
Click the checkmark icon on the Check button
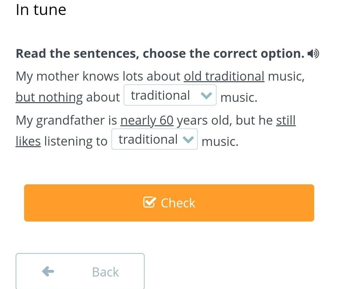click(x=149, y=202)
